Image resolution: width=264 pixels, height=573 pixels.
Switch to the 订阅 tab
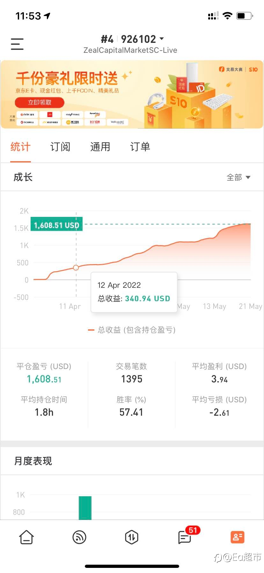60,147
